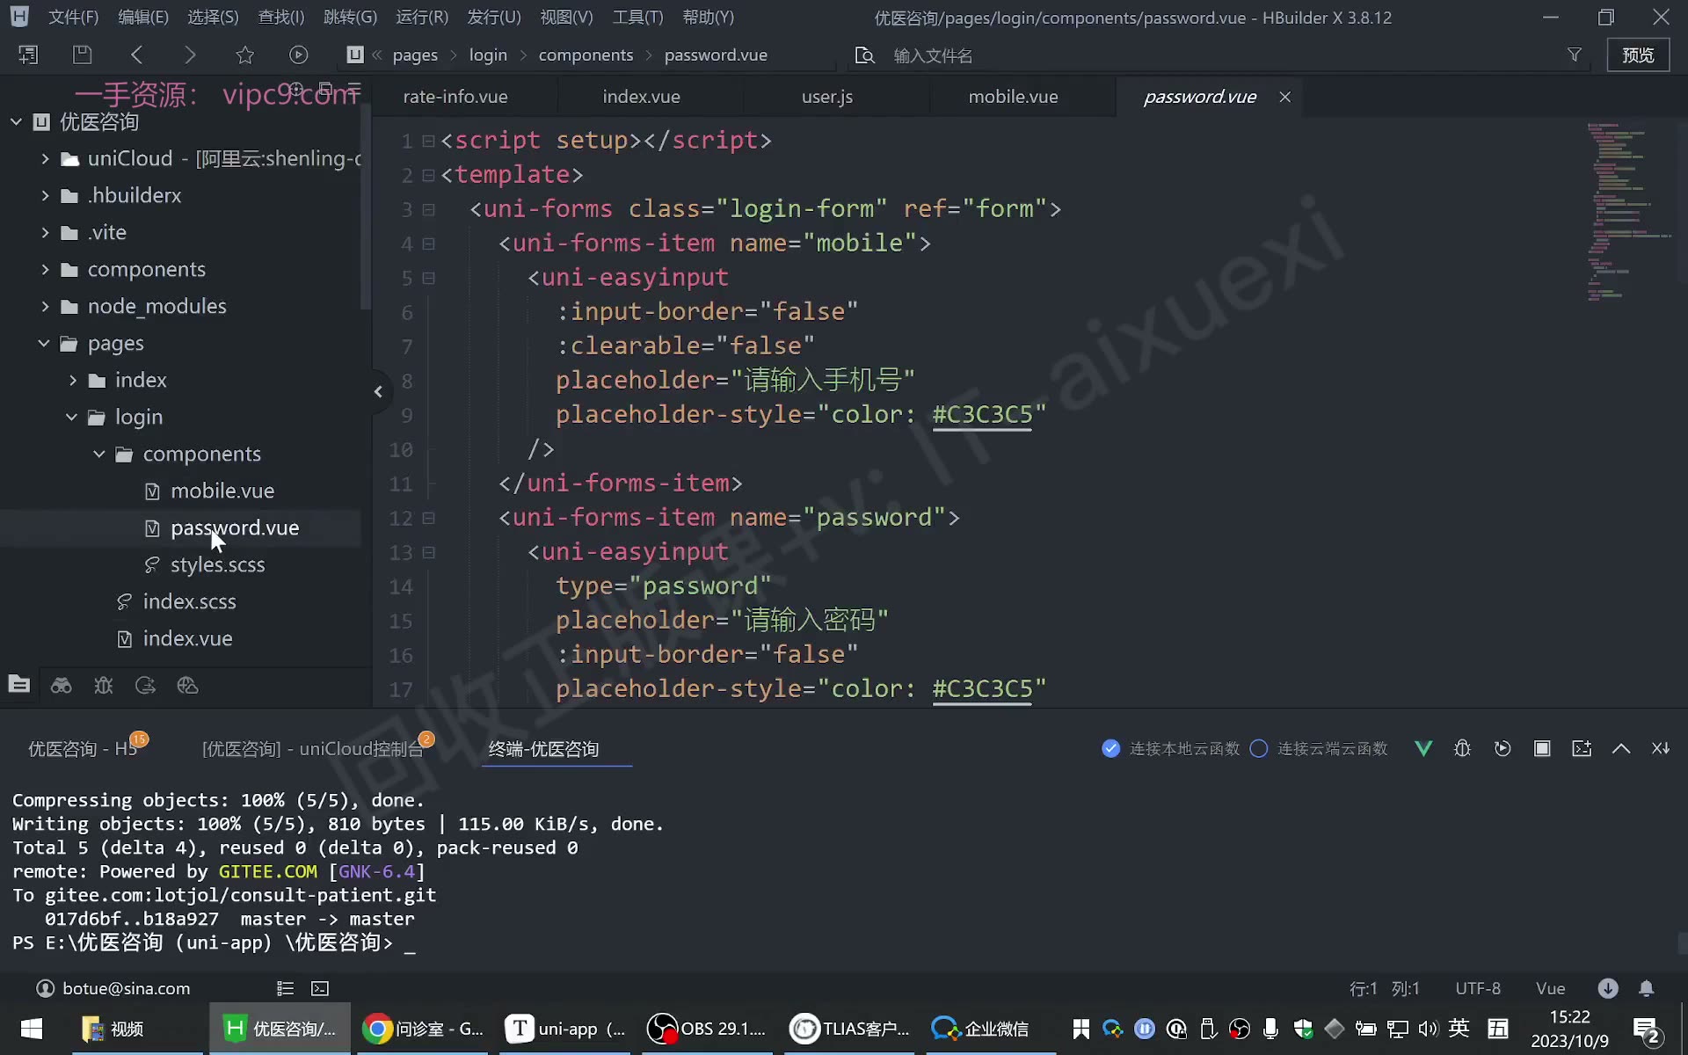1688x1055 pixels.
Task: Open the terminal icon in status bar
Action: [x=320, y=988]
